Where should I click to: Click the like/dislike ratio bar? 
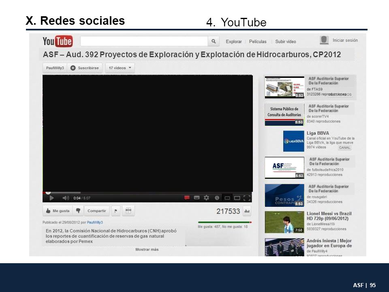coord(225,222)
